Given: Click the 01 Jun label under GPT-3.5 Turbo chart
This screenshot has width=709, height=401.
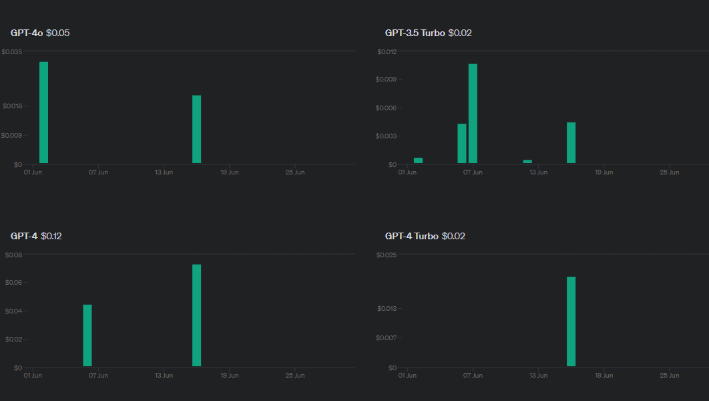Looking at the screenshot, I should 407,172.
